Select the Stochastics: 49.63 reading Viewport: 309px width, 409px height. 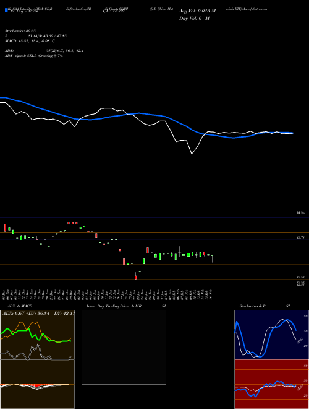pos(20,31)
